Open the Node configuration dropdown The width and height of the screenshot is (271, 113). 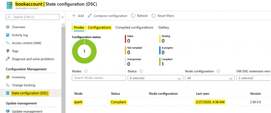point(209,78)
